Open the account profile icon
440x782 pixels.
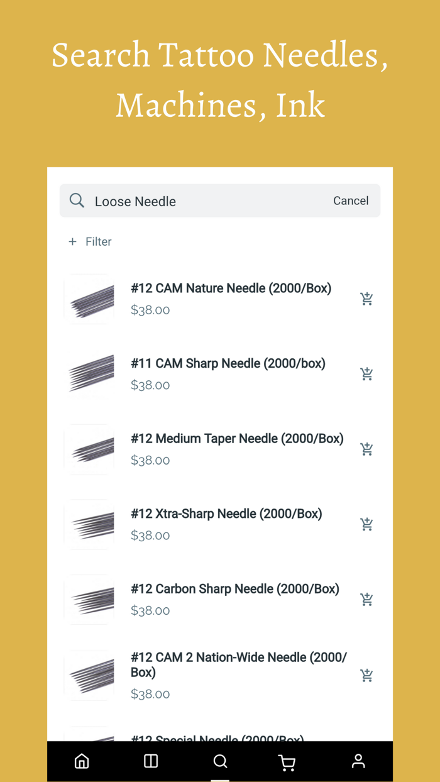(x=358, y=761)
